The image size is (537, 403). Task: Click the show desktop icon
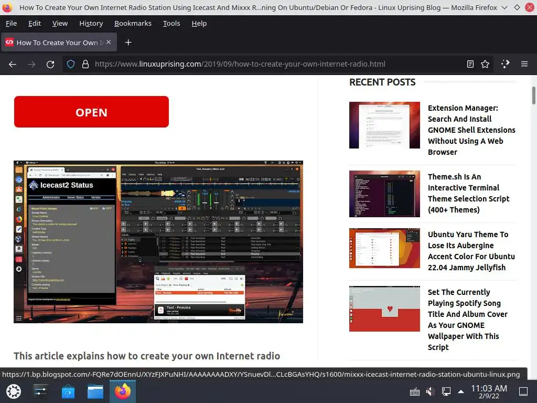point(523,391)
